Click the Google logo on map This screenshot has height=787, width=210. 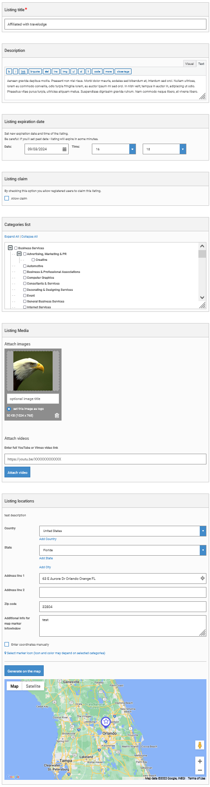(13, 777)
